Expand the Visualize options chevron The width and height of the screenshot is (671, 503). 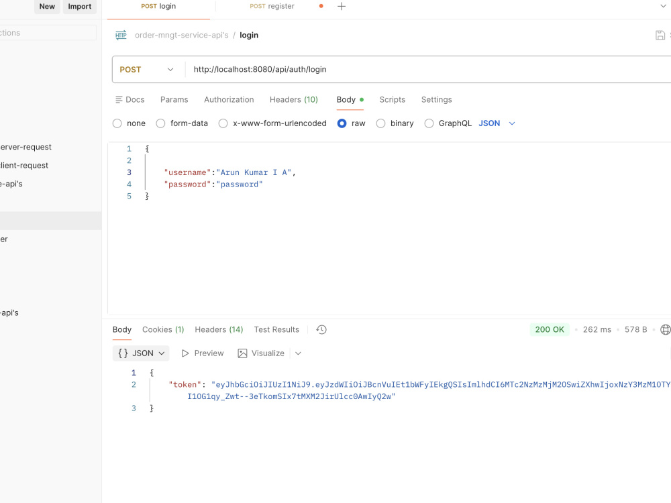pos(299,353)
